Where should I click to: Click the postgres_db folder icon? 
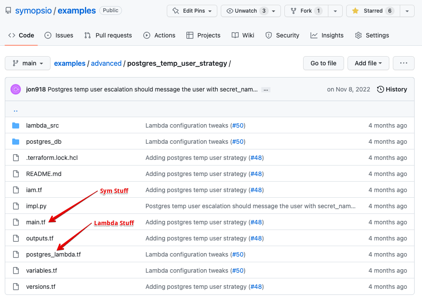[16, 142]
